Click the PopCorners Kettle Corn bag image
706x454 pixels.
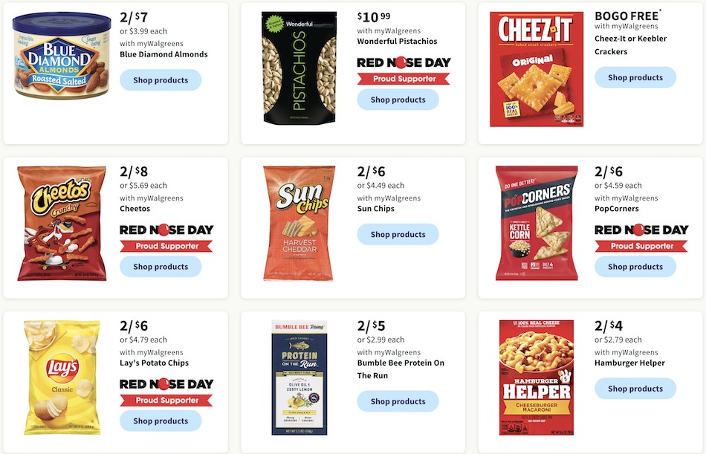click(x=537, y=224)
